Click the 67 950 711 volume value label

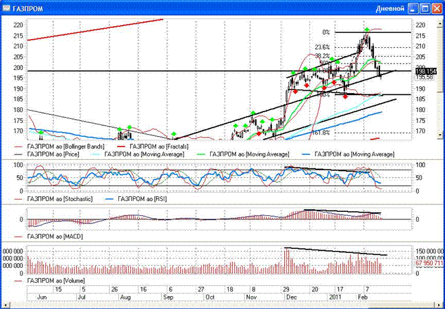click(x=429, y=263)
